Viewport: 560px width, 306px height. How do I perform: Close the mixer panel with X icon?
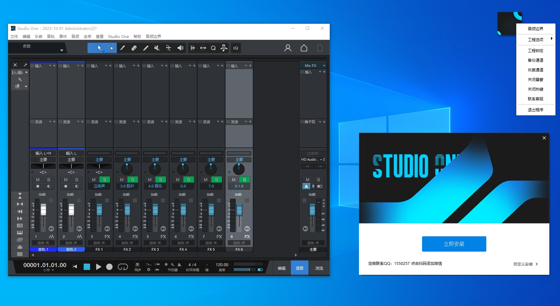point(15,65)
